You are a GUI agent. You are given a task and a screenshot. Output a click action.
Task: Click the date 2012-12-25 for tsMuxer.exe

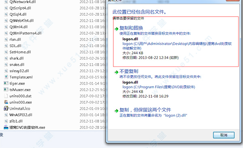tap(92, 90)
